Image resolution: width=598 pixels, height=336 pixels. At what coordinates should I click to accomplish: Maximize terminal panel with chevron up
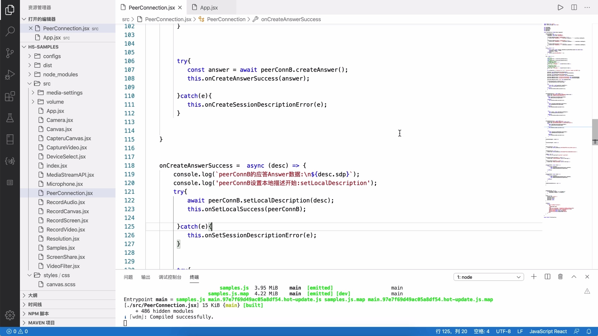click(x=574, y=277)
